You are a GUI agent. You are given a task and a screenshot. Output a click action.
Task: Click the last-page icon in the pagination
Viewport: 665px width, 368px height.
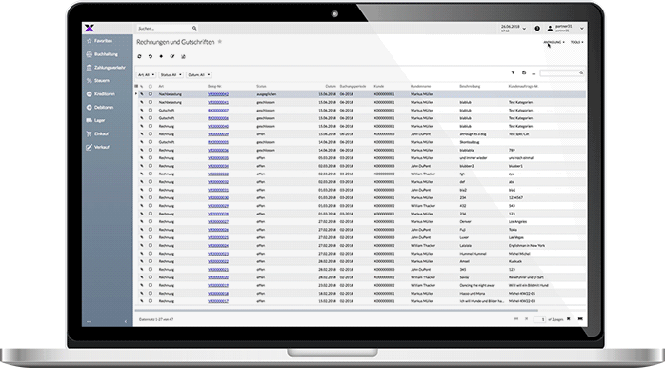(x=580, y=318)
